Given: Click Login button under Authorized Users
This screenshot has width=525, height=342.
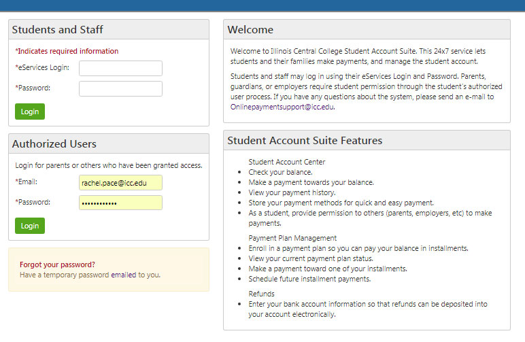Looking at the screenshot, I should (30, 226).
